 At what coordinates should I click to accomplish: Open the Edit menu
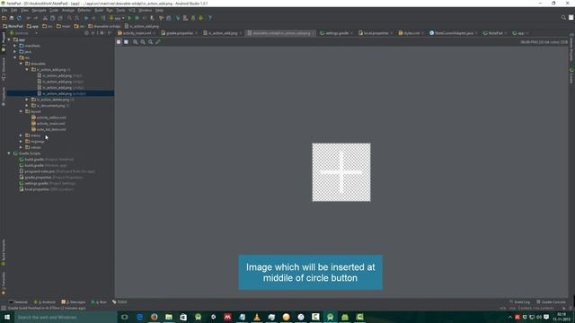coord(14,10)
